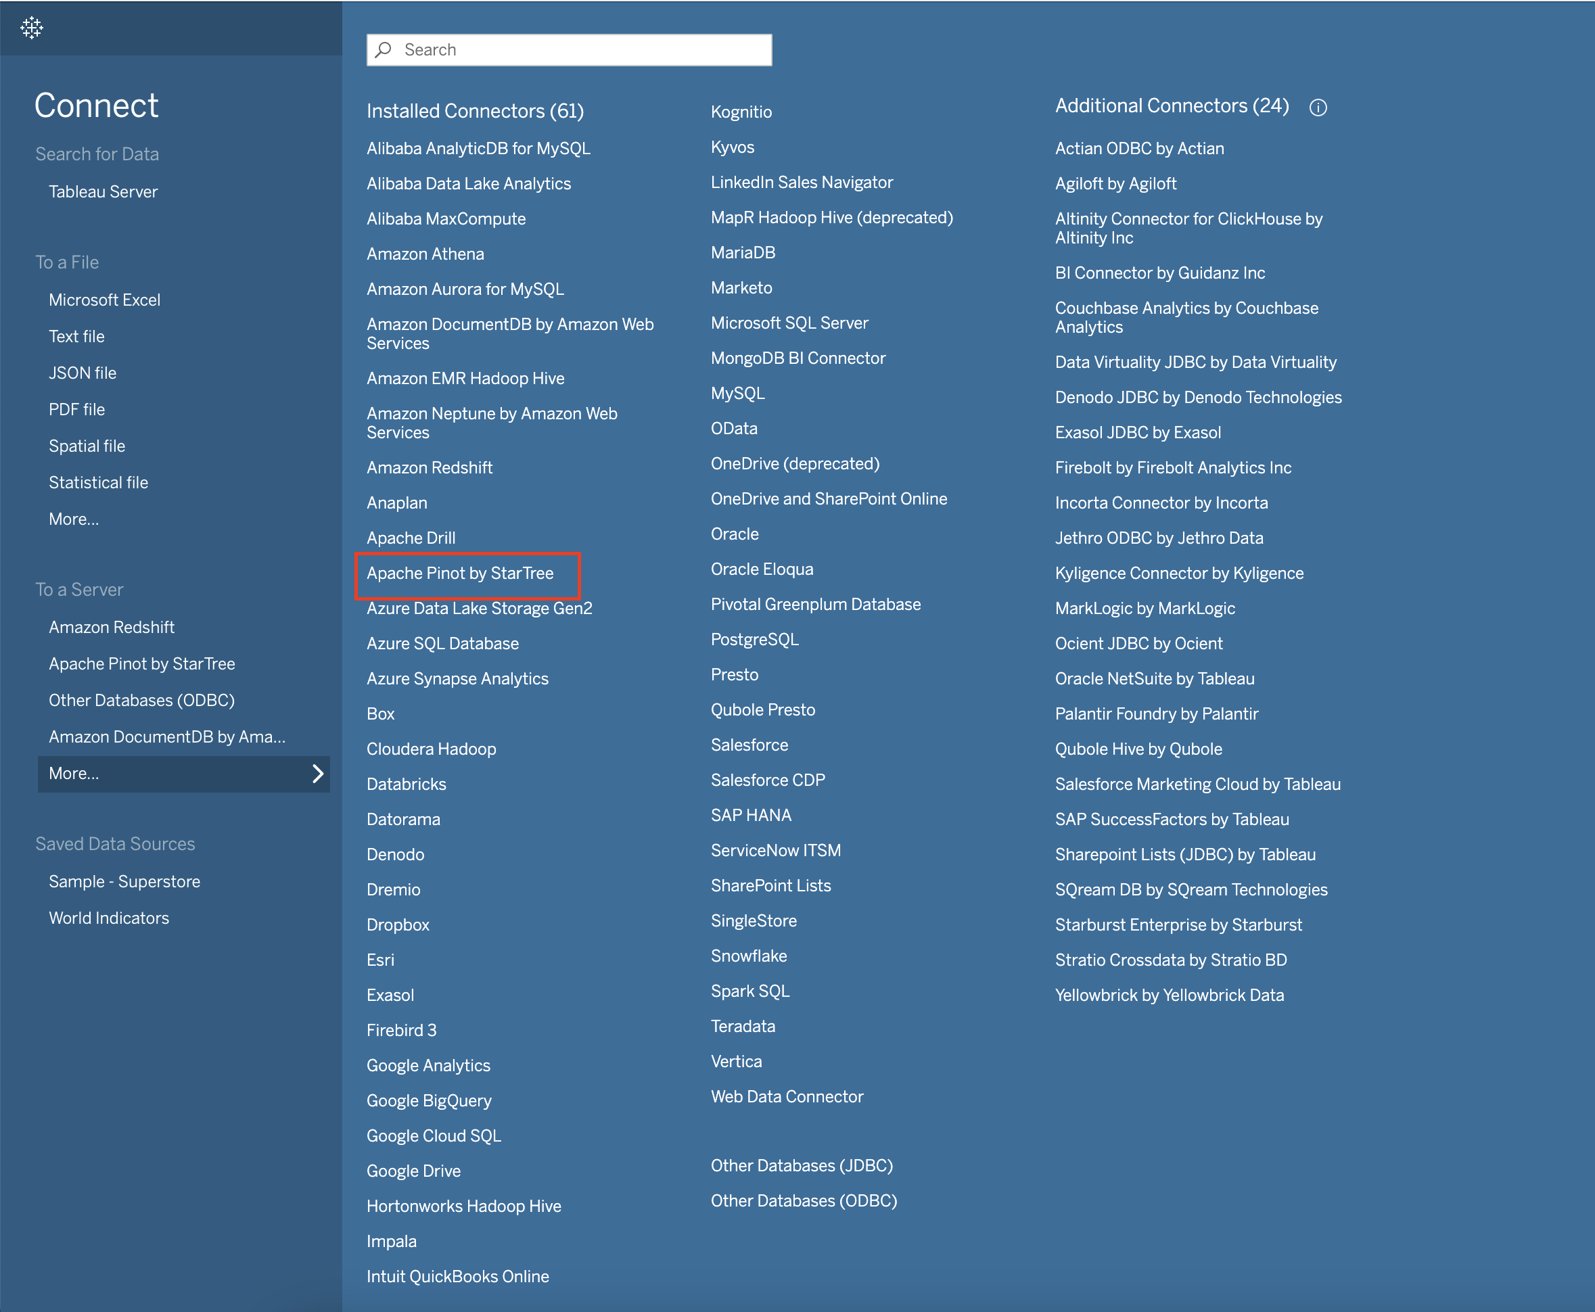This screenshot has width=1595, height=1312.
Task: Open the World Indicators data source
Action: (x=109, y=918)
